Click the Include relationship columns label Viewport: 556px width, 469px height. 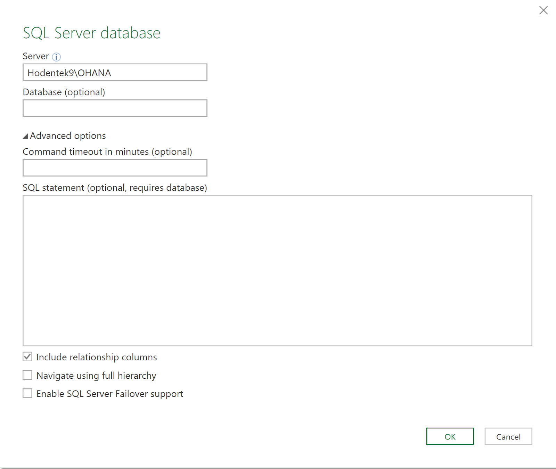point(97,357)
